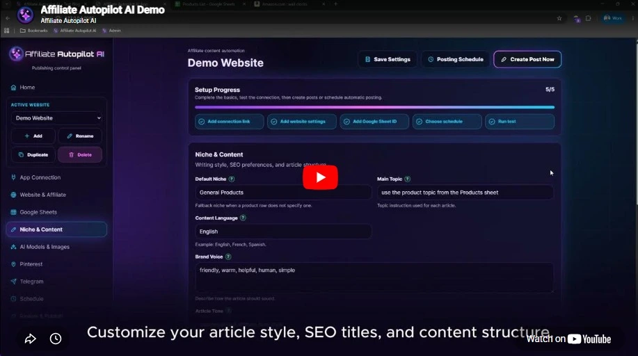Click the App Connection plug icon
This screenshot has height=356, width=638.
13,177
